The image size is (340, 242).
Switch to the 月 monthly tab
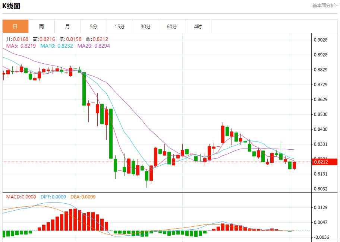click(x=67, y=26)
